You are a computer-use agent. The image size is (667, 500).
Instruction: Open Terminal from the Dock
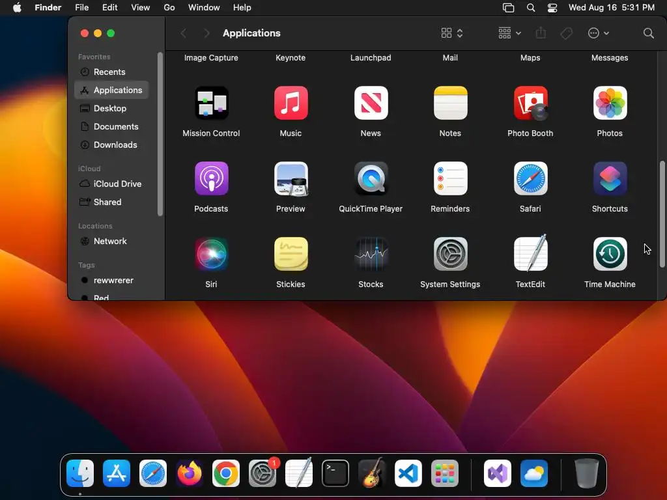click(335, 473)
